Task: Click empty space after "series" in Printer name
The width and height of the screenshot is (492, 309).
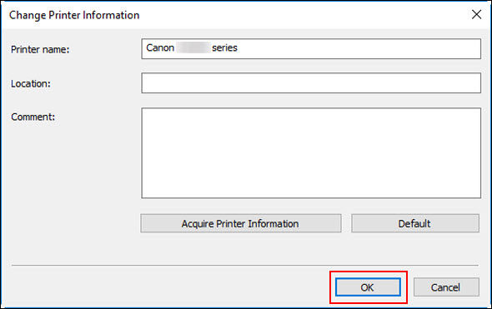Action: 358,48
